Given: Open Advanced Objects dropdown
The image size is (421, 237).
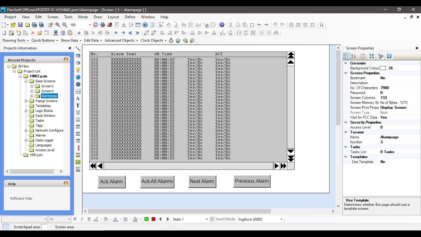Looking at the screenshot, I should [121, 40].
